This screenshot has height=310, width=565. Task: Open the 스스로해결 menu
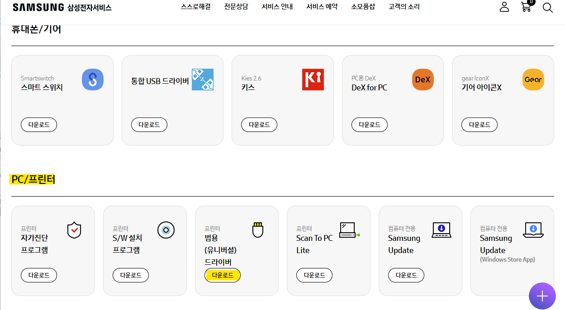pos(195,7)
